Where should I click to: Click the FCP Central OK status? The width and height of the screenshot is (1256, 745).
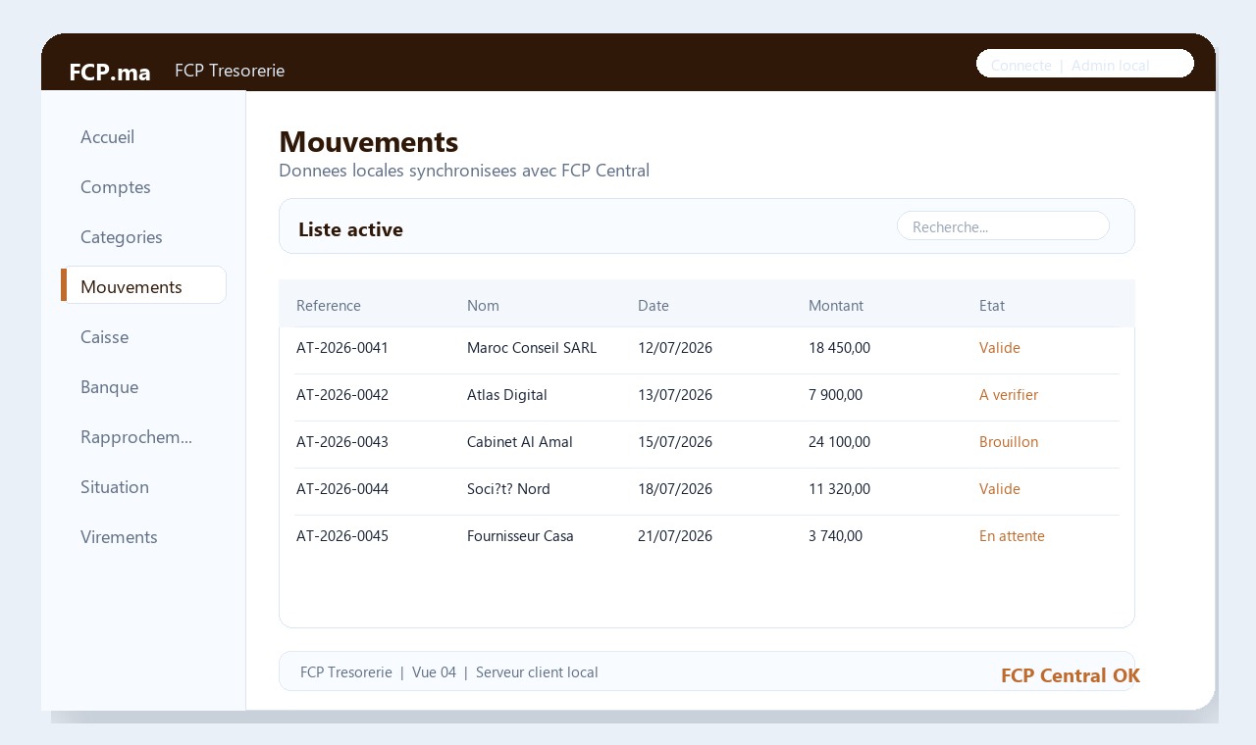(1071, 675)
